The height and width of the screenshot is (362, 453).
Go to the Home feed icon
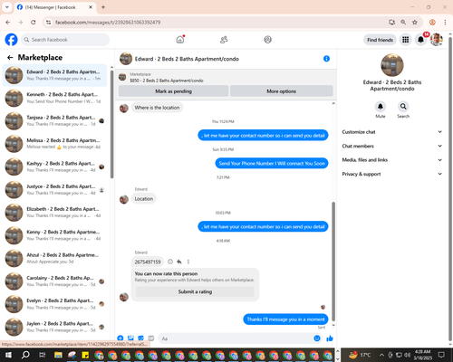click(180, 40)
